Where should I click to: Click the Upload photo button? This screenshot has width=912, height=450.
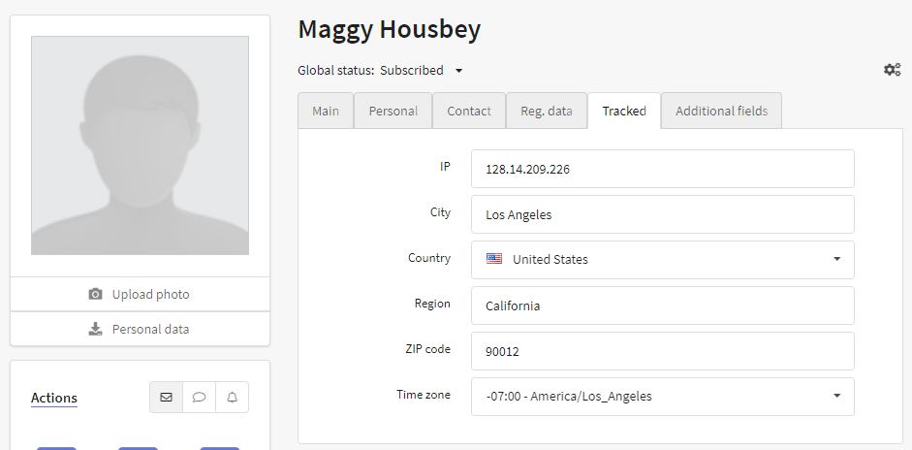pyautogui.click(x=141, y=294)
